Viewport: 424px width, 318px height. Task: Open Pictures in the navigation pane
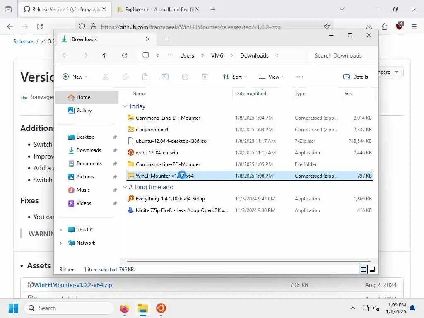tap(87, 177)
